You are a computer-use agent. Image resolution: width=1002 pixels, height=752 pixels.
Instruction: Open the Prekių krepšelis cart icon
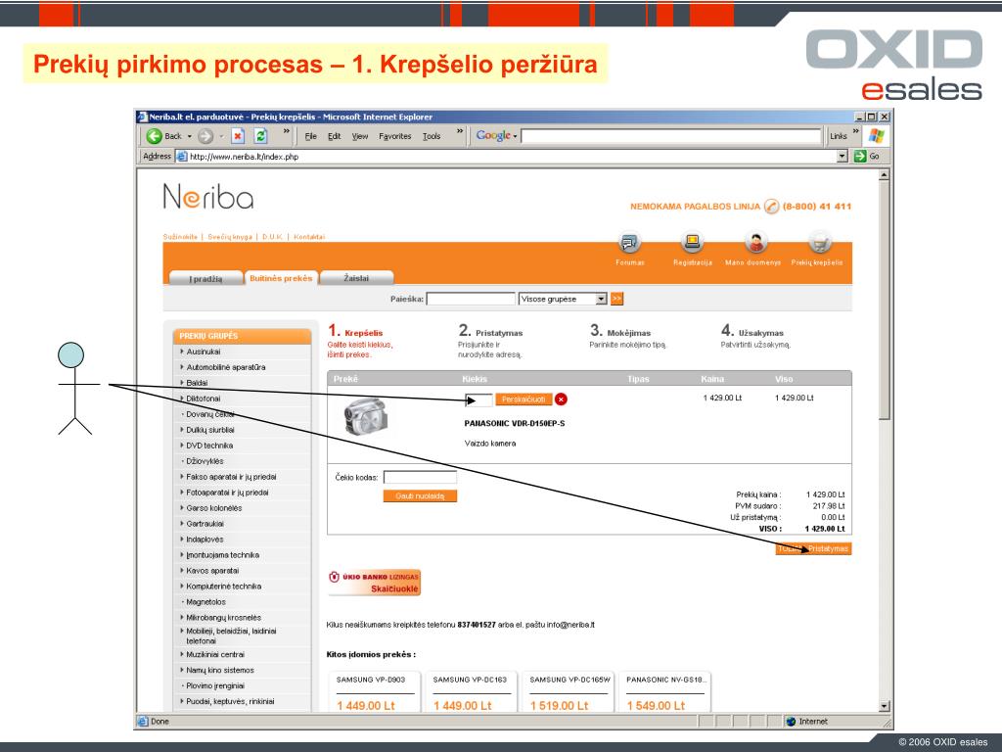pyautogui.click(x=819, y=243)
